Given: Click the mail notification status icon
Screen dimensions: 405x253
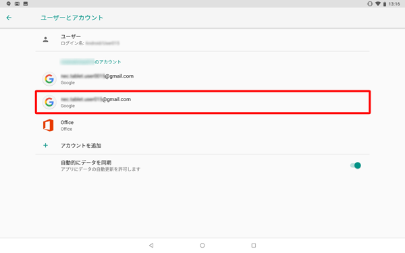Looking at the screenshot, I should click(17, 4).
